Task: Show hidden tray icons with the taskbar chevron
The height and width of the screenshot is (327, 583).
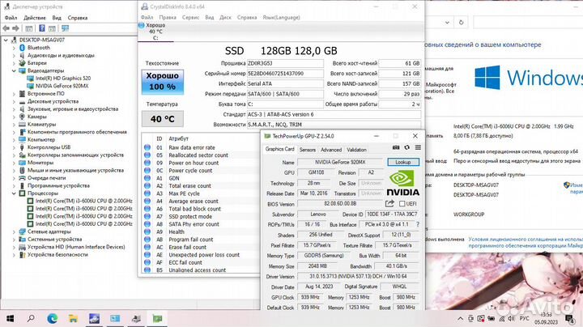Action: pyautogui.click(x=460, y=318)
